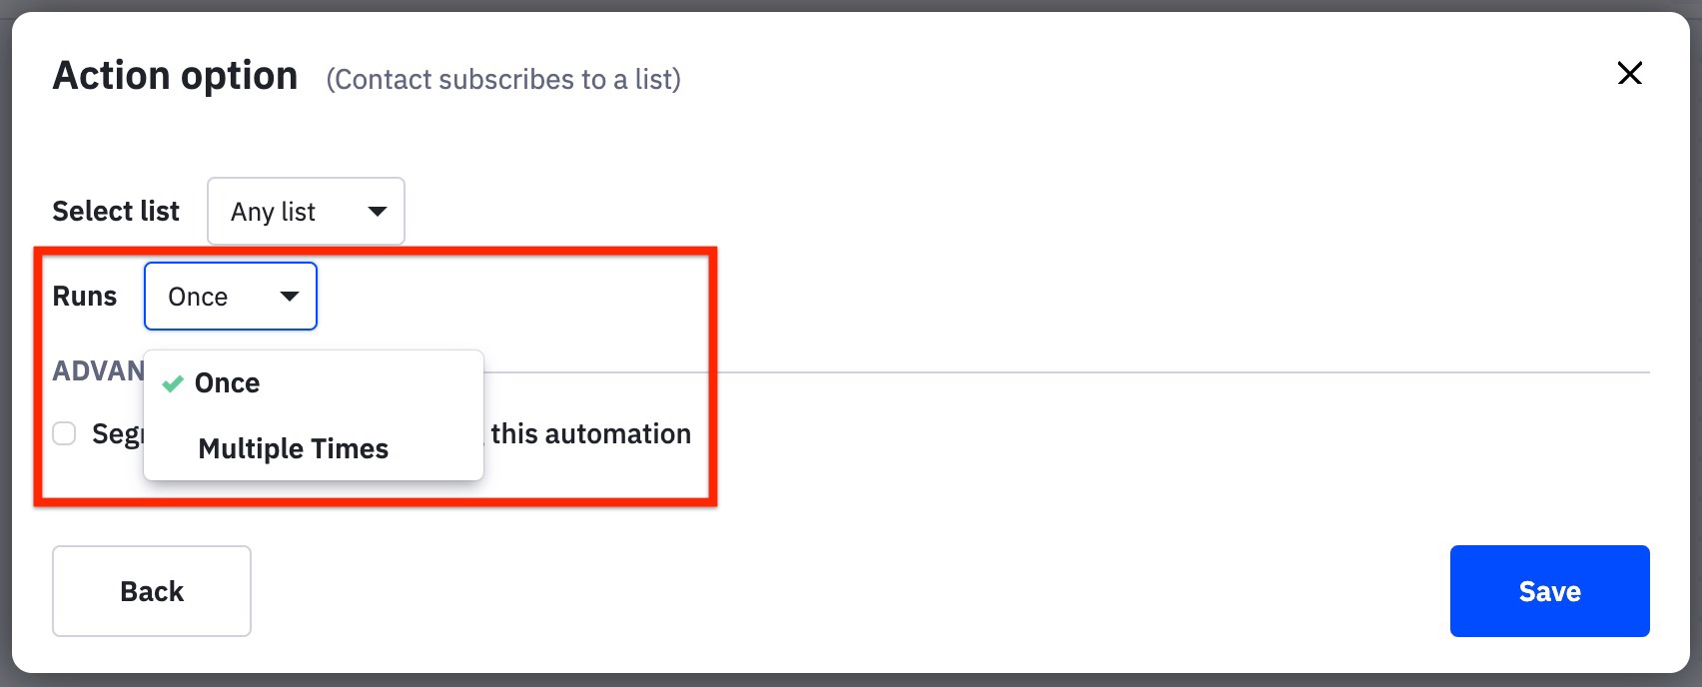Image resolution: width=1702 pixels, height=687 pixels.
Task: Click the 'Contact subscribes to a list' subtitle
Action: click(503, 79)
